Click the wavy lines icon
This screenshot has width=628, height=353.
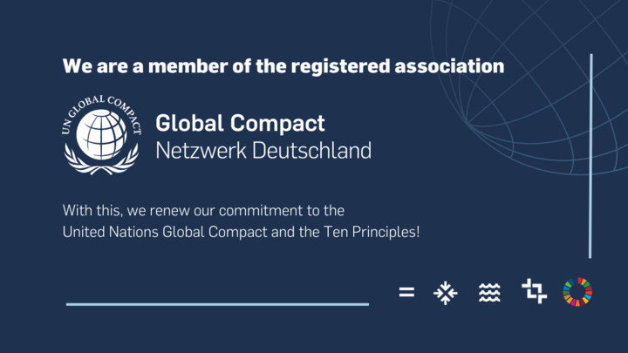[x=489, y=293]
